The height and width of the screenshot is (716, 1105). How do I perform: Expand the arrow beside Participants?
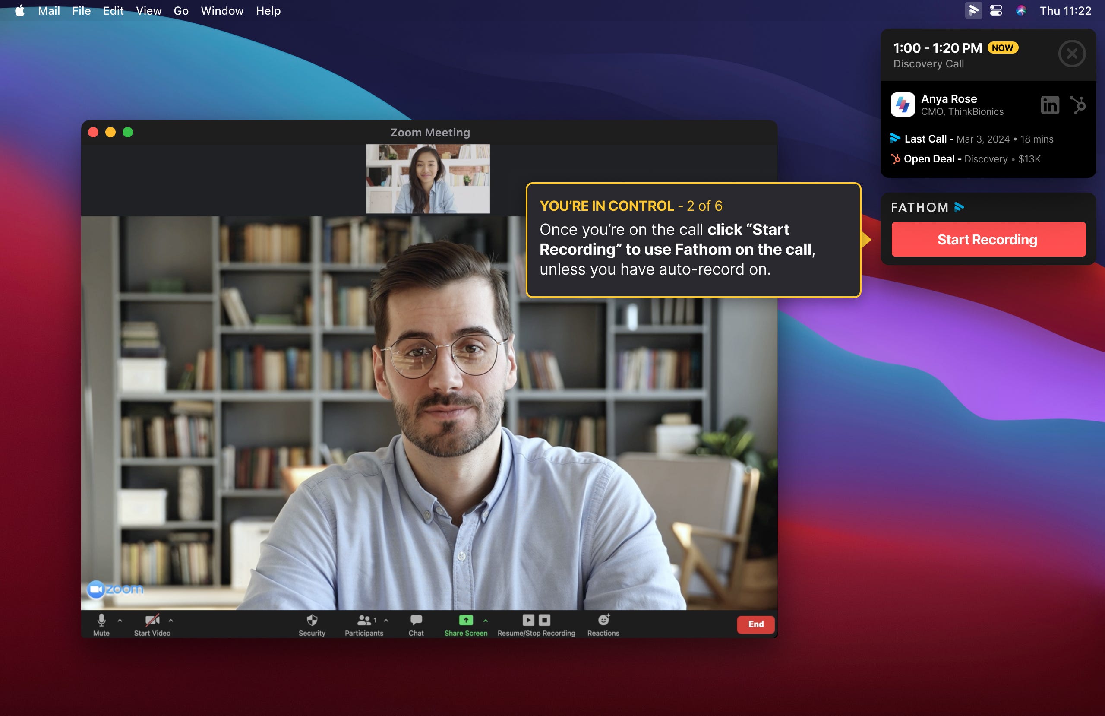[386, 620]
